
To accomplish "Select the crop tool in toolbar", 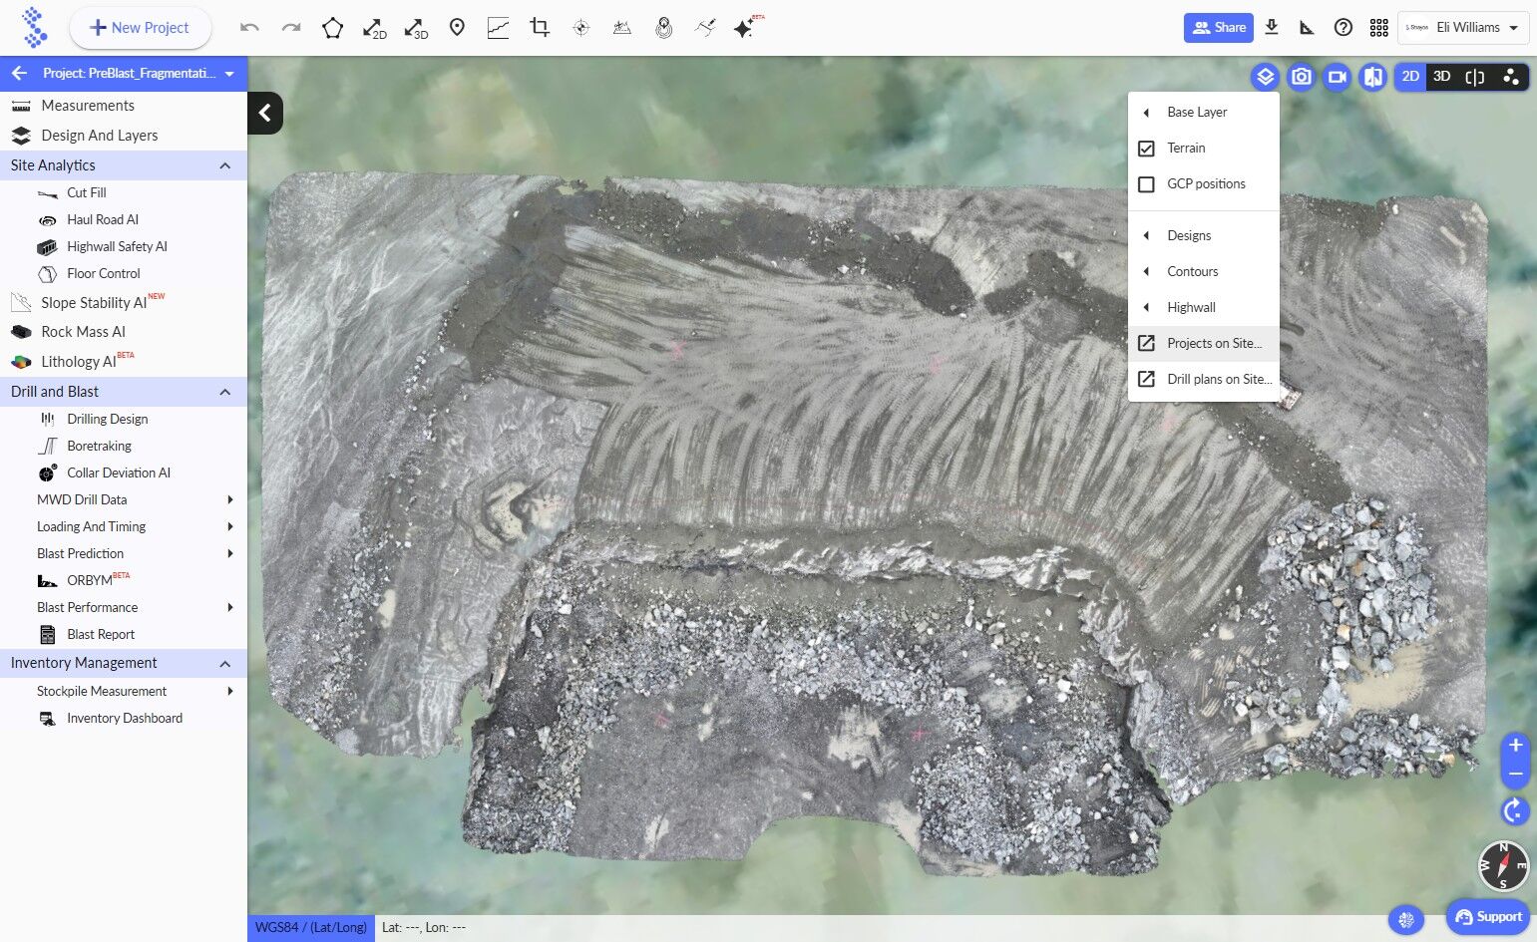I will click(x=540, y=28).
